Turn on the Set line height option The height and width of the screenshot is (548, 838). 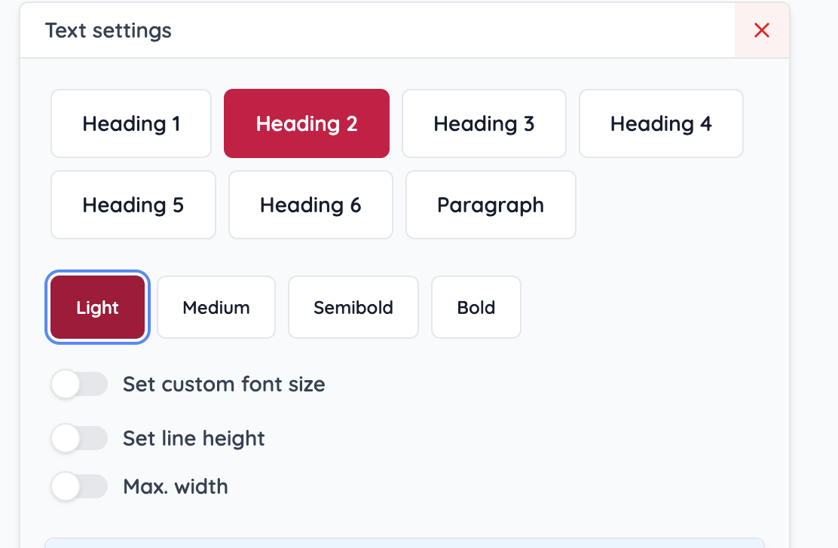click(79, 438)
